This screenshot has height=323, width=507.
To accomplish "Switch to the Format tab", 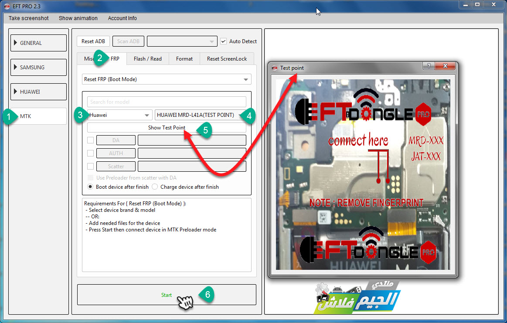I will pos(184,59).
